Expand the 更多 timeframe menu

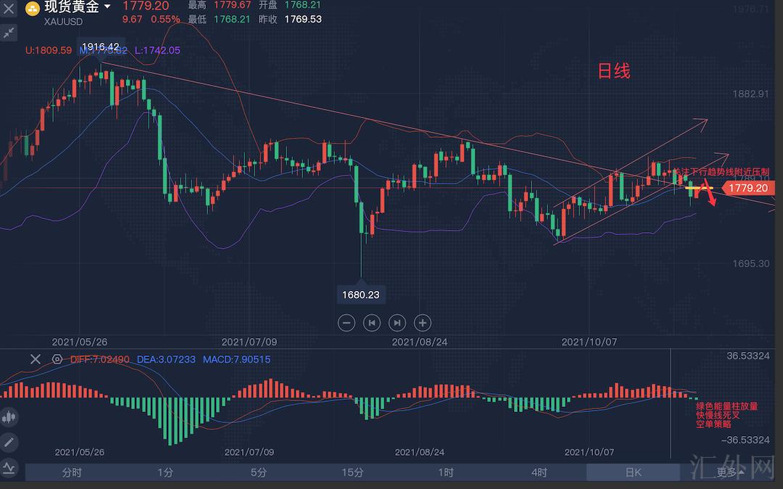click(x=729, y=472)
